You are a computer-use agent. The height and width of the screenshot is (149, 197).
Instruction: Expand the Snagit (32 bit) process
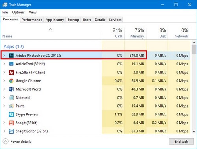[x=4, y=123]
